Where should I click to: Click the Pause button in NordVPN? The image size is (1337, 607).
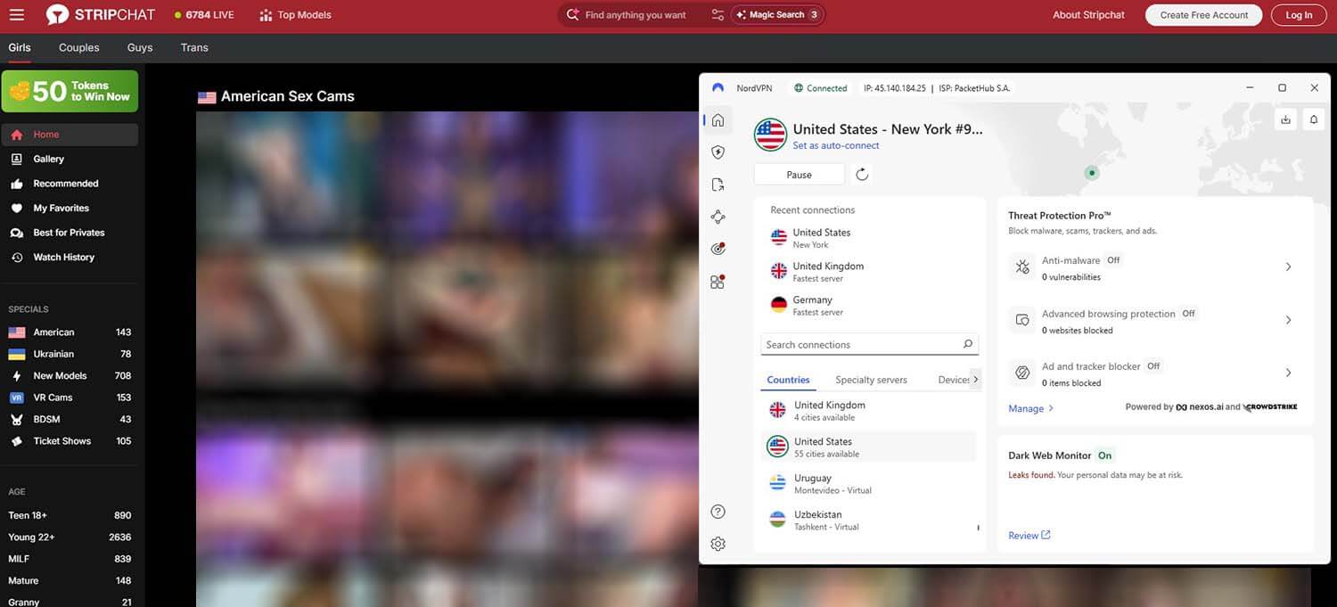(799, 174)
